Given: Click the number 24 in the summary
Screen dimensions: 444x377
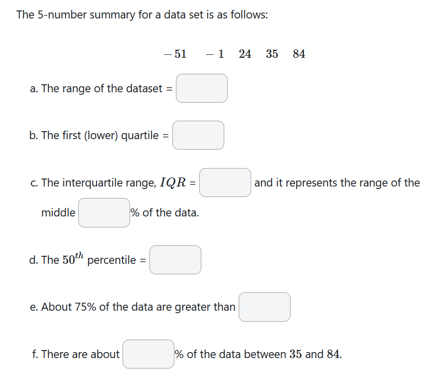Looking at the screenshot, I should [245, 54].
